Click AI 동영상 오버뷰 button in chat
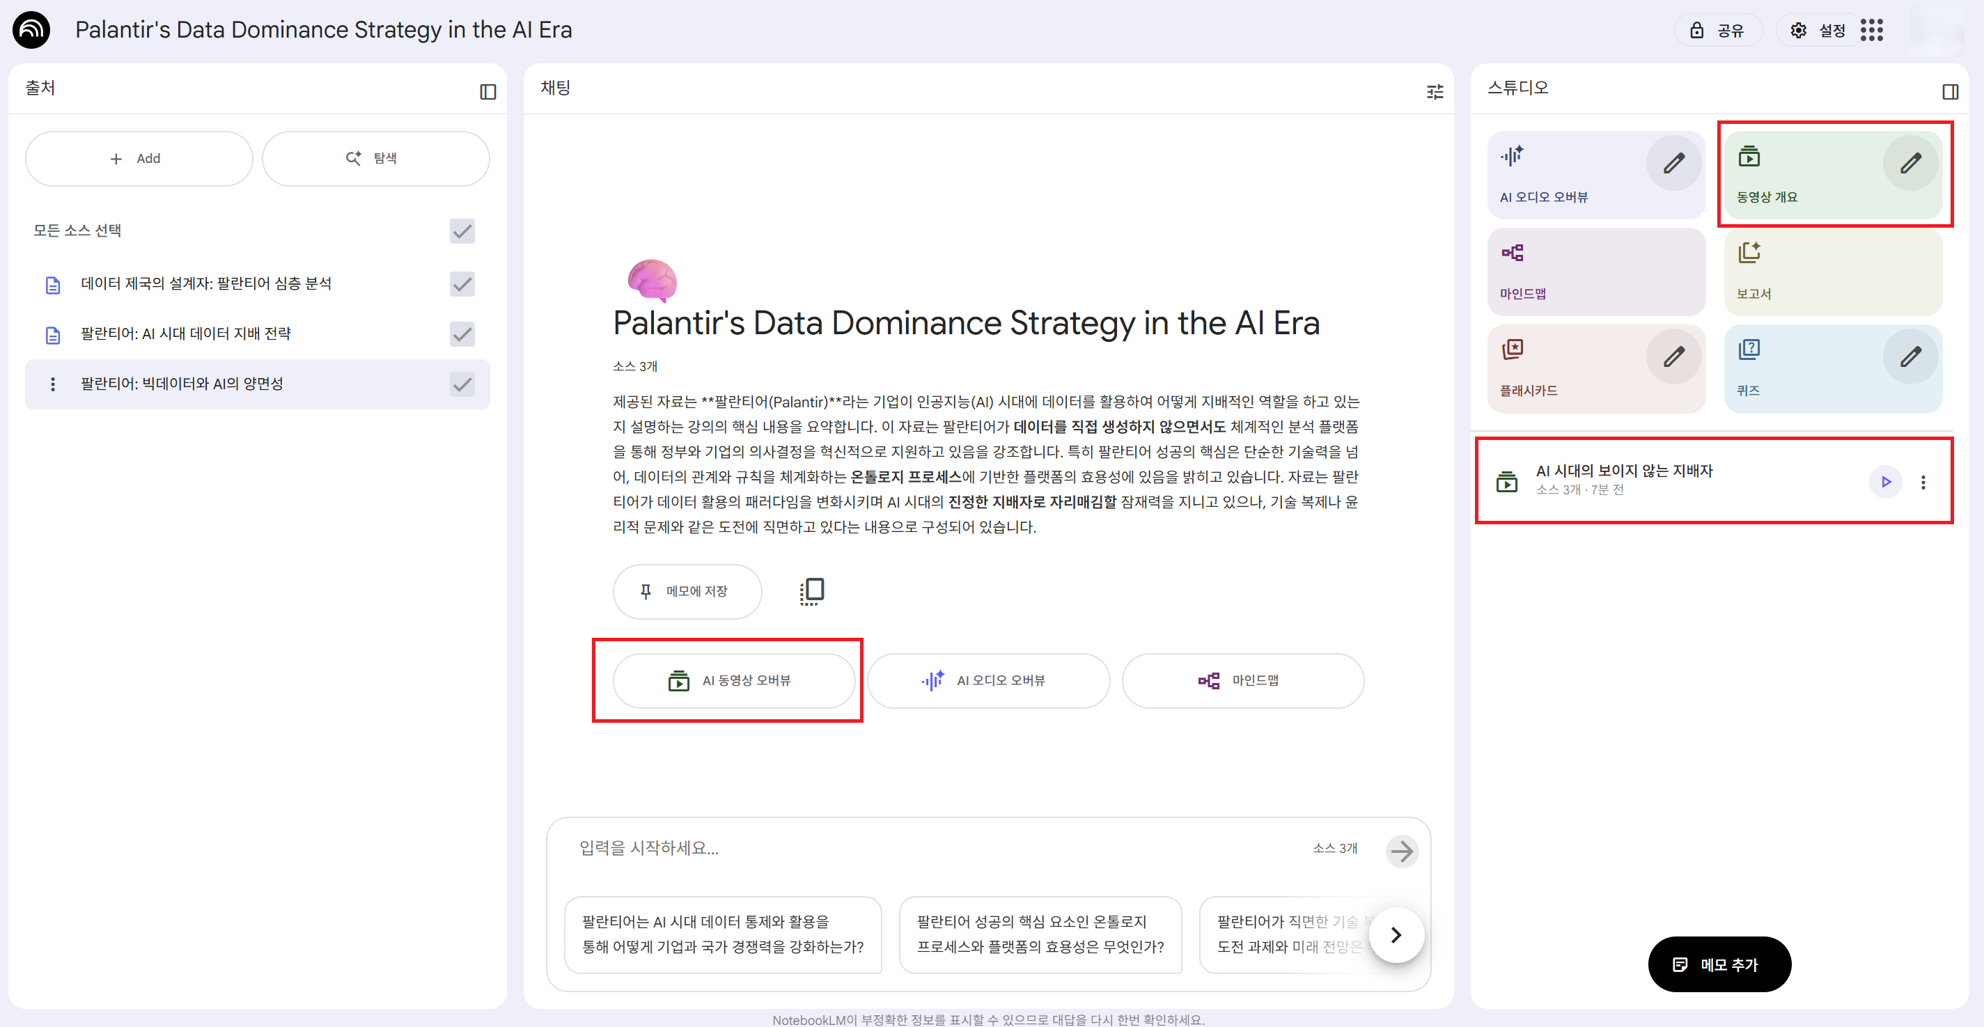 (x=733, y=680)
